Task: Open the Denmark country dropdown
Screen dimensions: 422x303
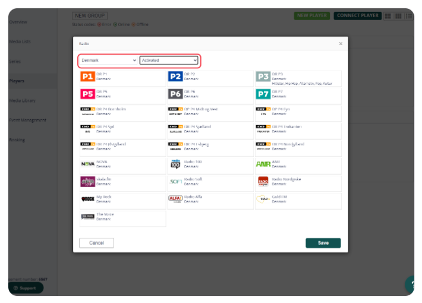Action: pyautogui.click(x=108, y=60)
